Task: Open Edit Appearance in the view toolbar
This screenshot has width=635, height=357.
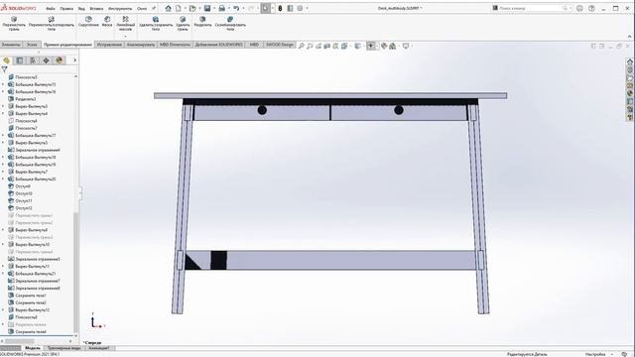Action: (x=384, y=47)
